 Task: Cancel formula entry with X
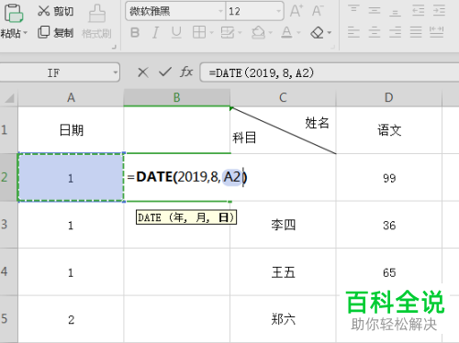[x=143, y=72]
